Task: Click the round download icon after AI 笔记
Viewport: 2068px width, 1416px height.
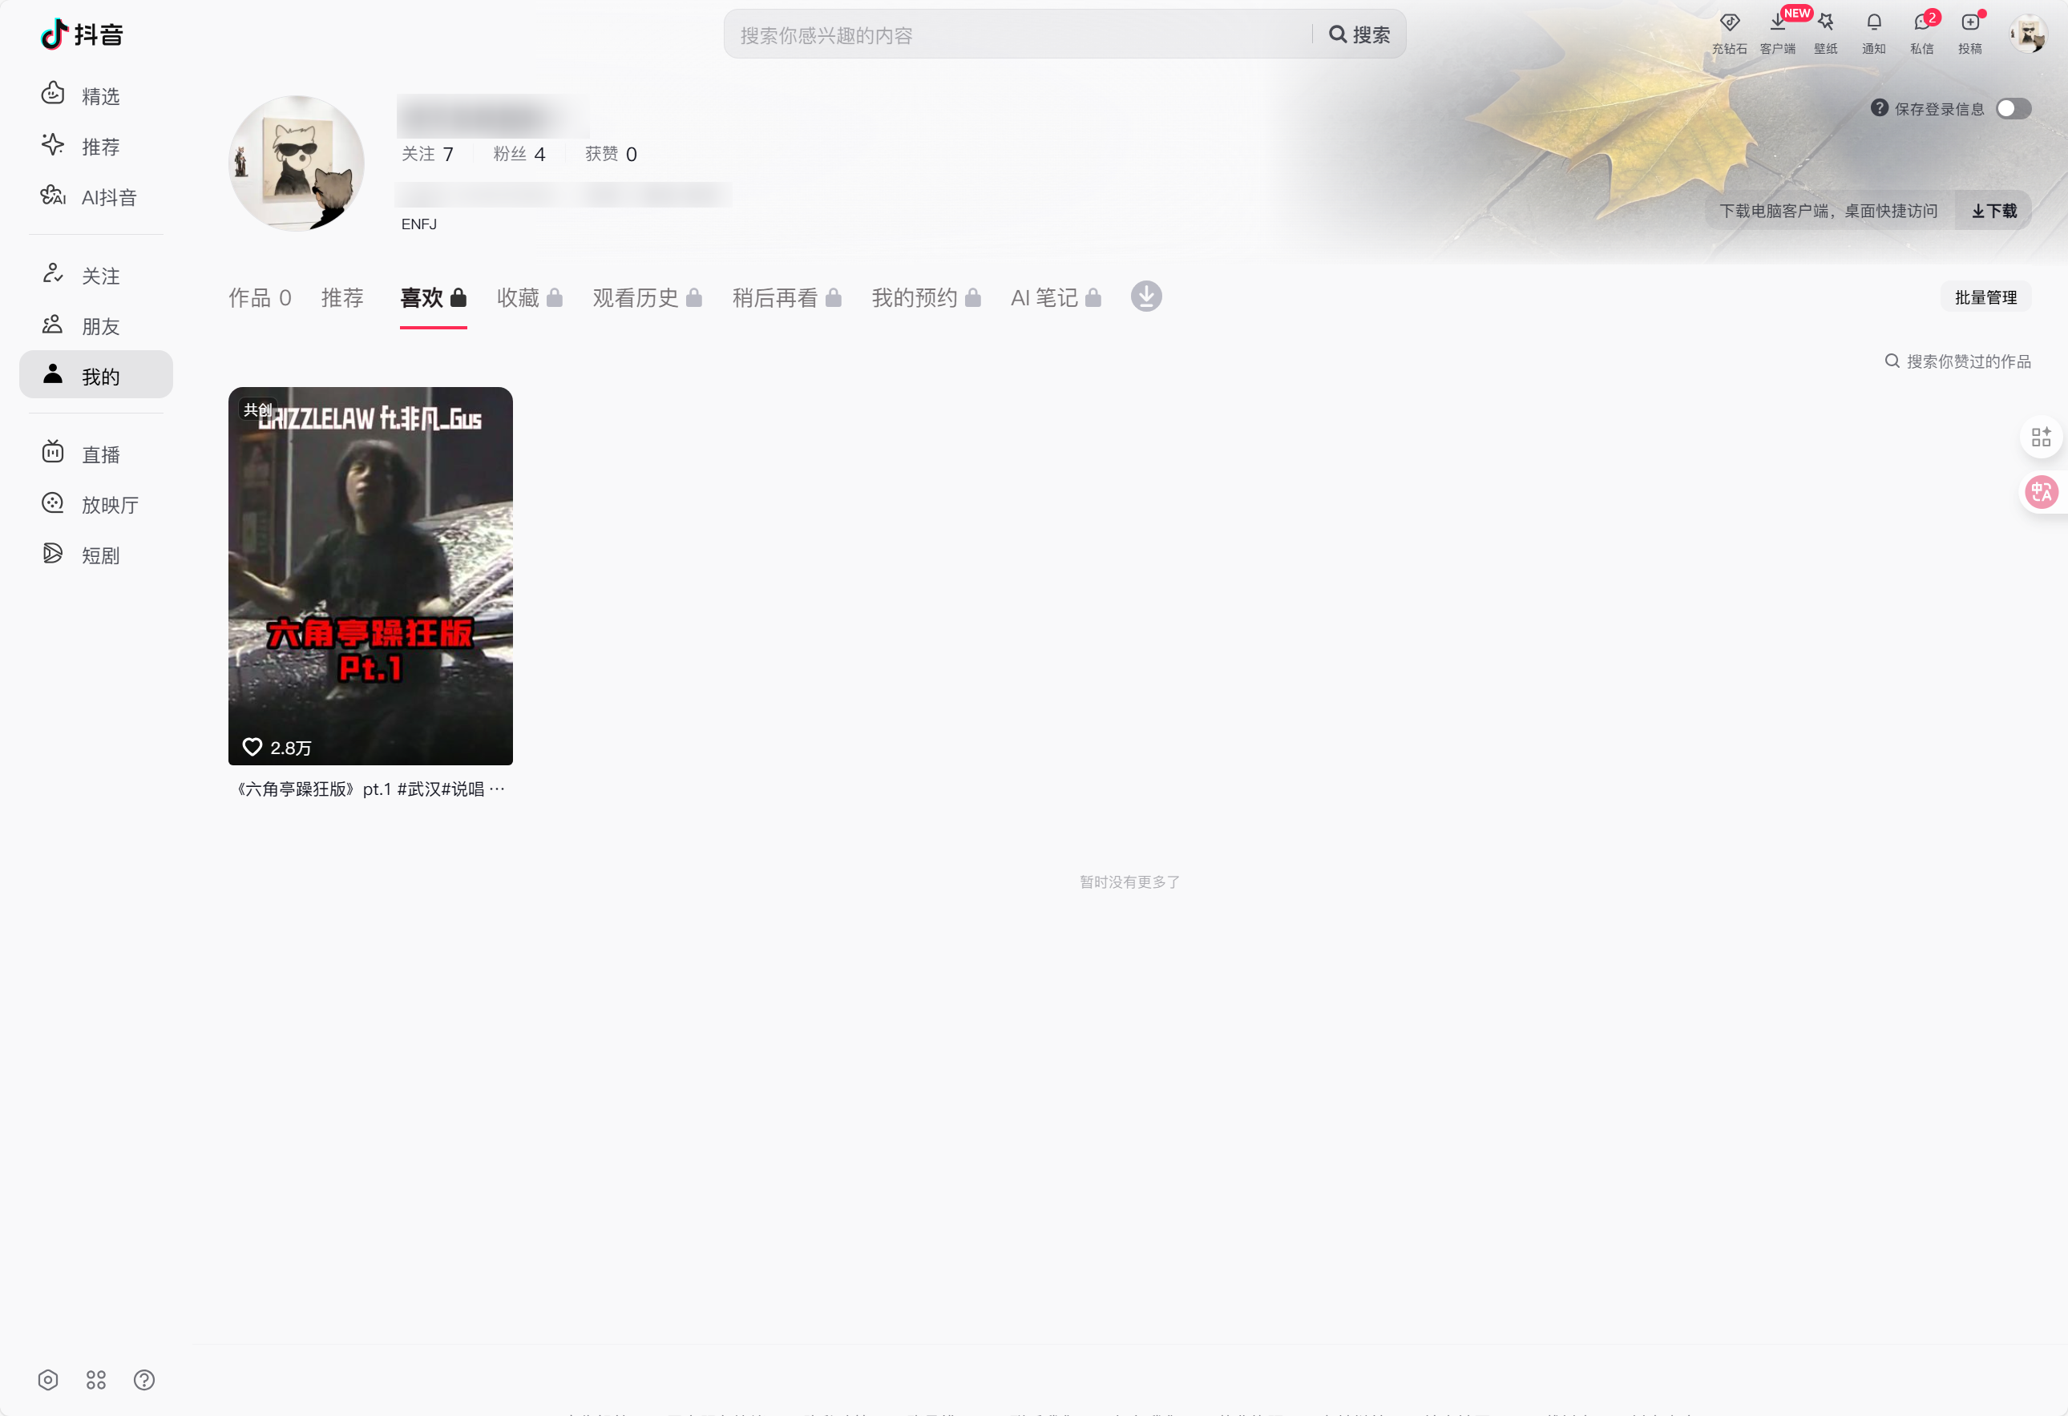Action: (x=1145, y=297)
